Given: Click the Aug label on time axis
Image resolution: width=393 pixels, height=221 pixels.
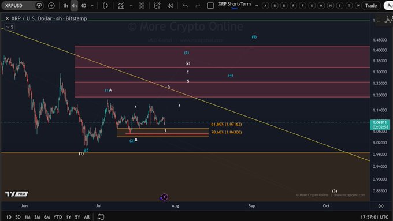Looking at the screenshot, I should pos(175,206).
